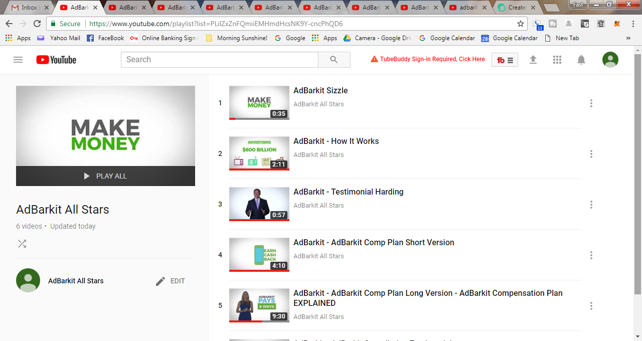Open Chrome's three-dot menu
This screenshot has height=341, width=642.
(632, 24)
